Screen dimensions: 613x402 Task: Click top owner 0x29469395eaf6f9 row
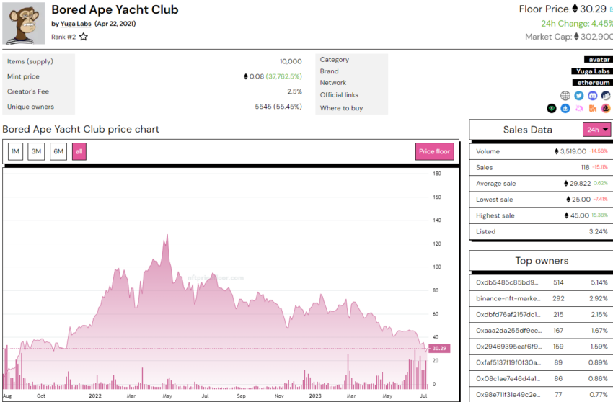click(x=542, y=347)
